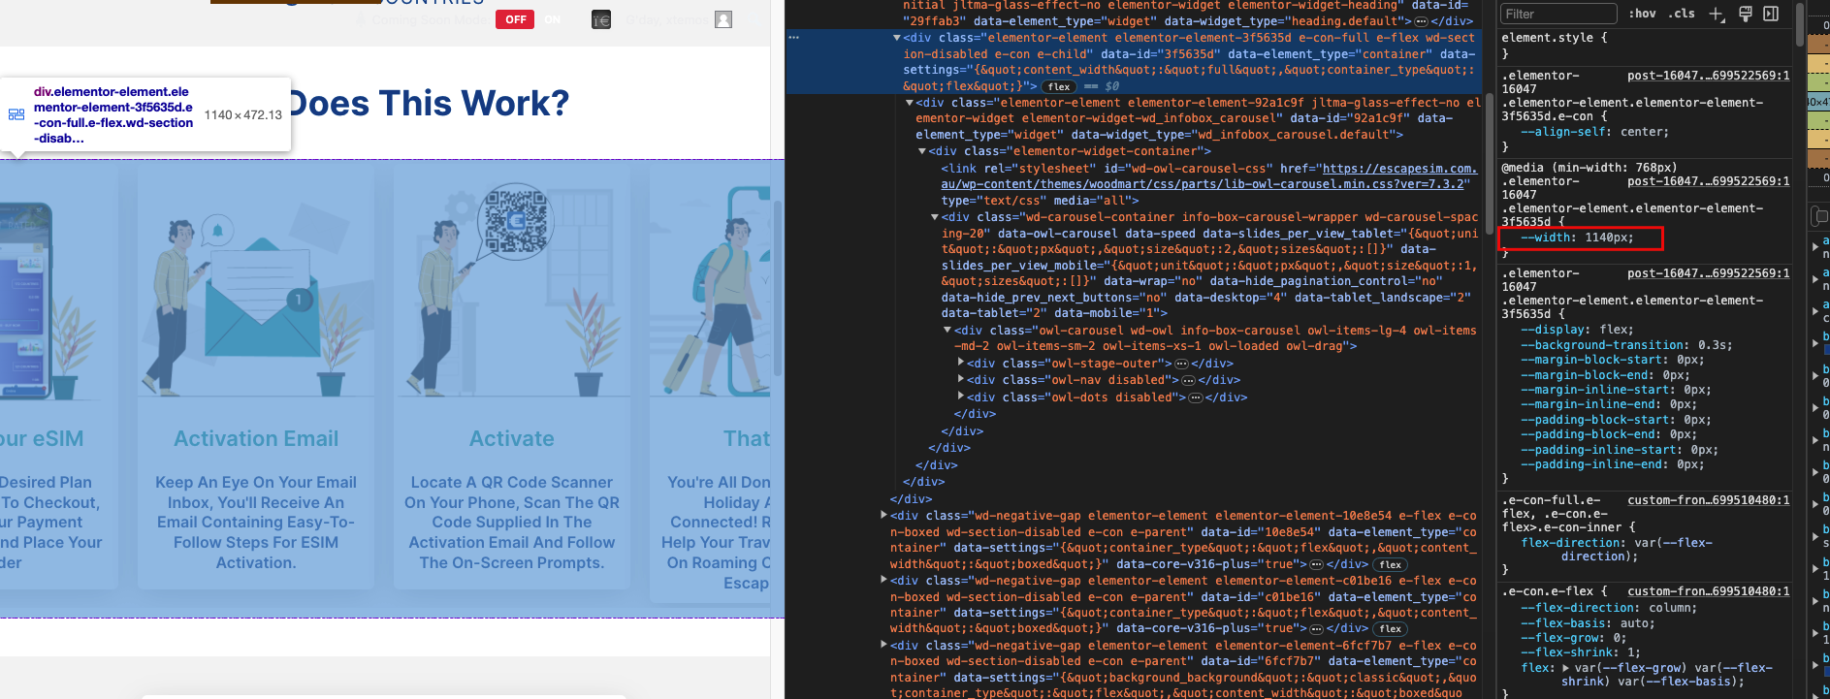Click ellipsis on c01be16 container node

pos(1316,629)
